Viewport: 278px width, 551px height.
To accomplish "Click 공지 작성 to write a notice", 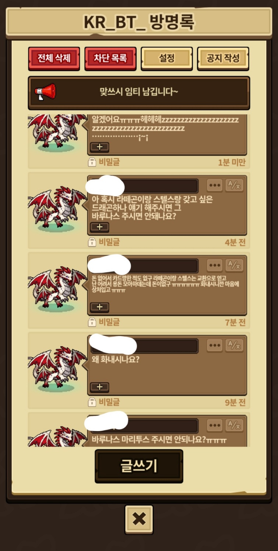I will tap(223, 58).
